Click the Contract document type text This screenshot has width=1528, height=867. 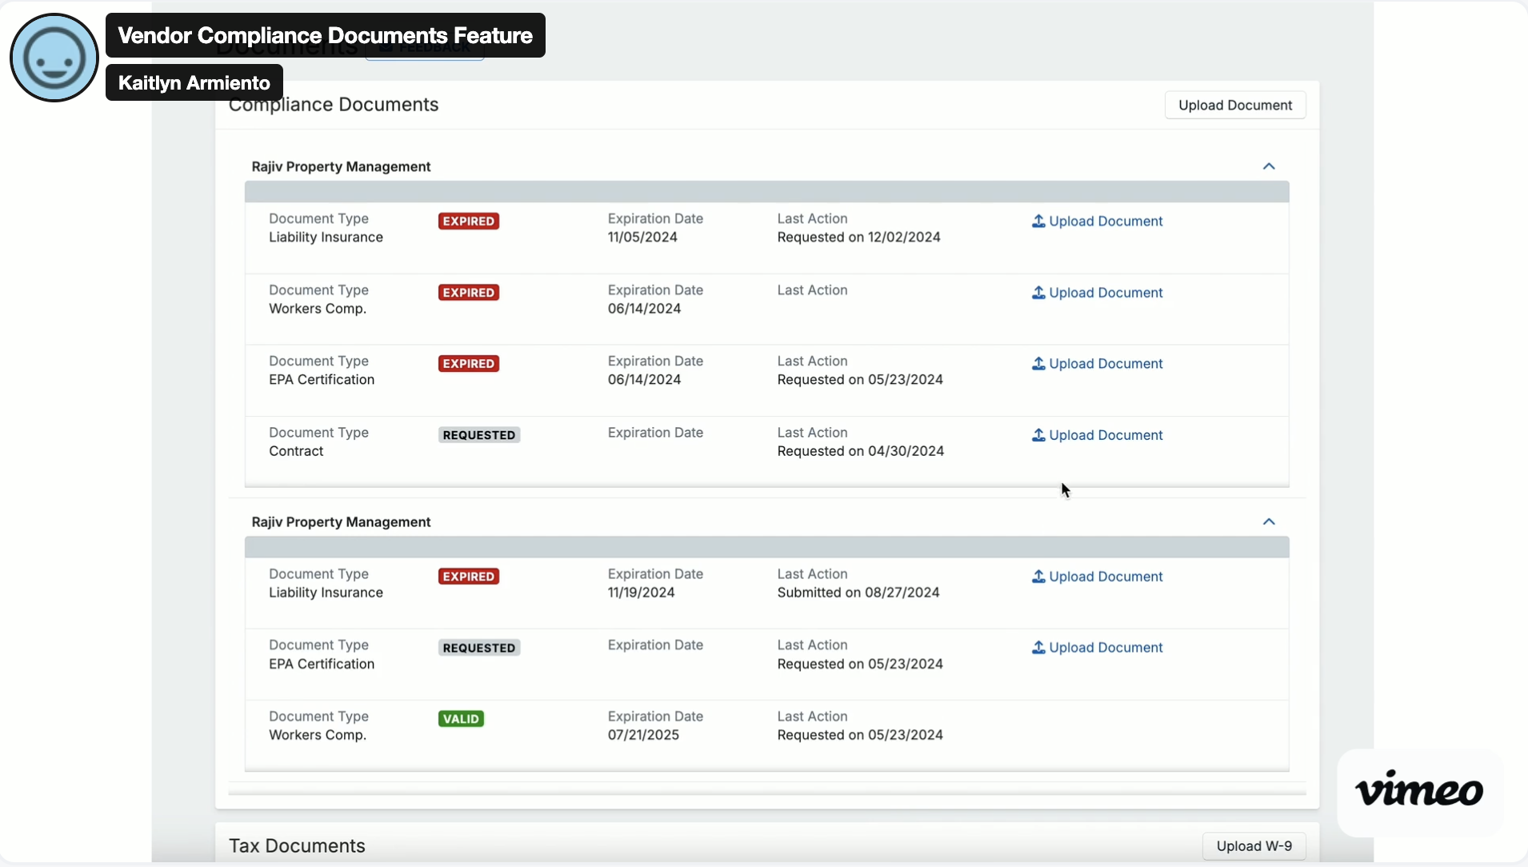click(x=296, y=451)
